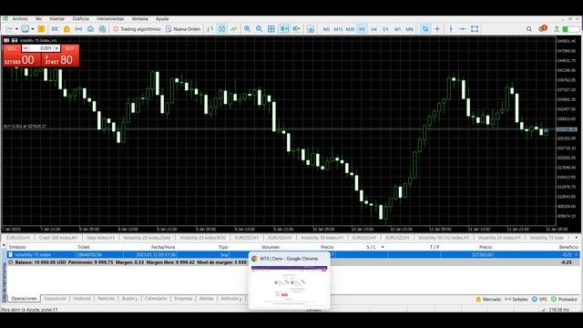The image size is (583, 328).
Task: Click the MT5 Deriv Chrome preview thumbnail
Action: 290,281
